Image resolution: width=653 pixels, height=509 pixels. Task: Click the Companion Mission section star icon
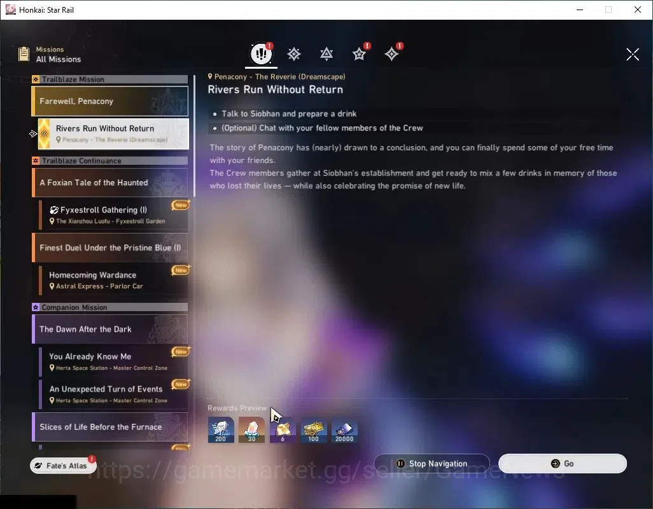(x=36, y=307)
